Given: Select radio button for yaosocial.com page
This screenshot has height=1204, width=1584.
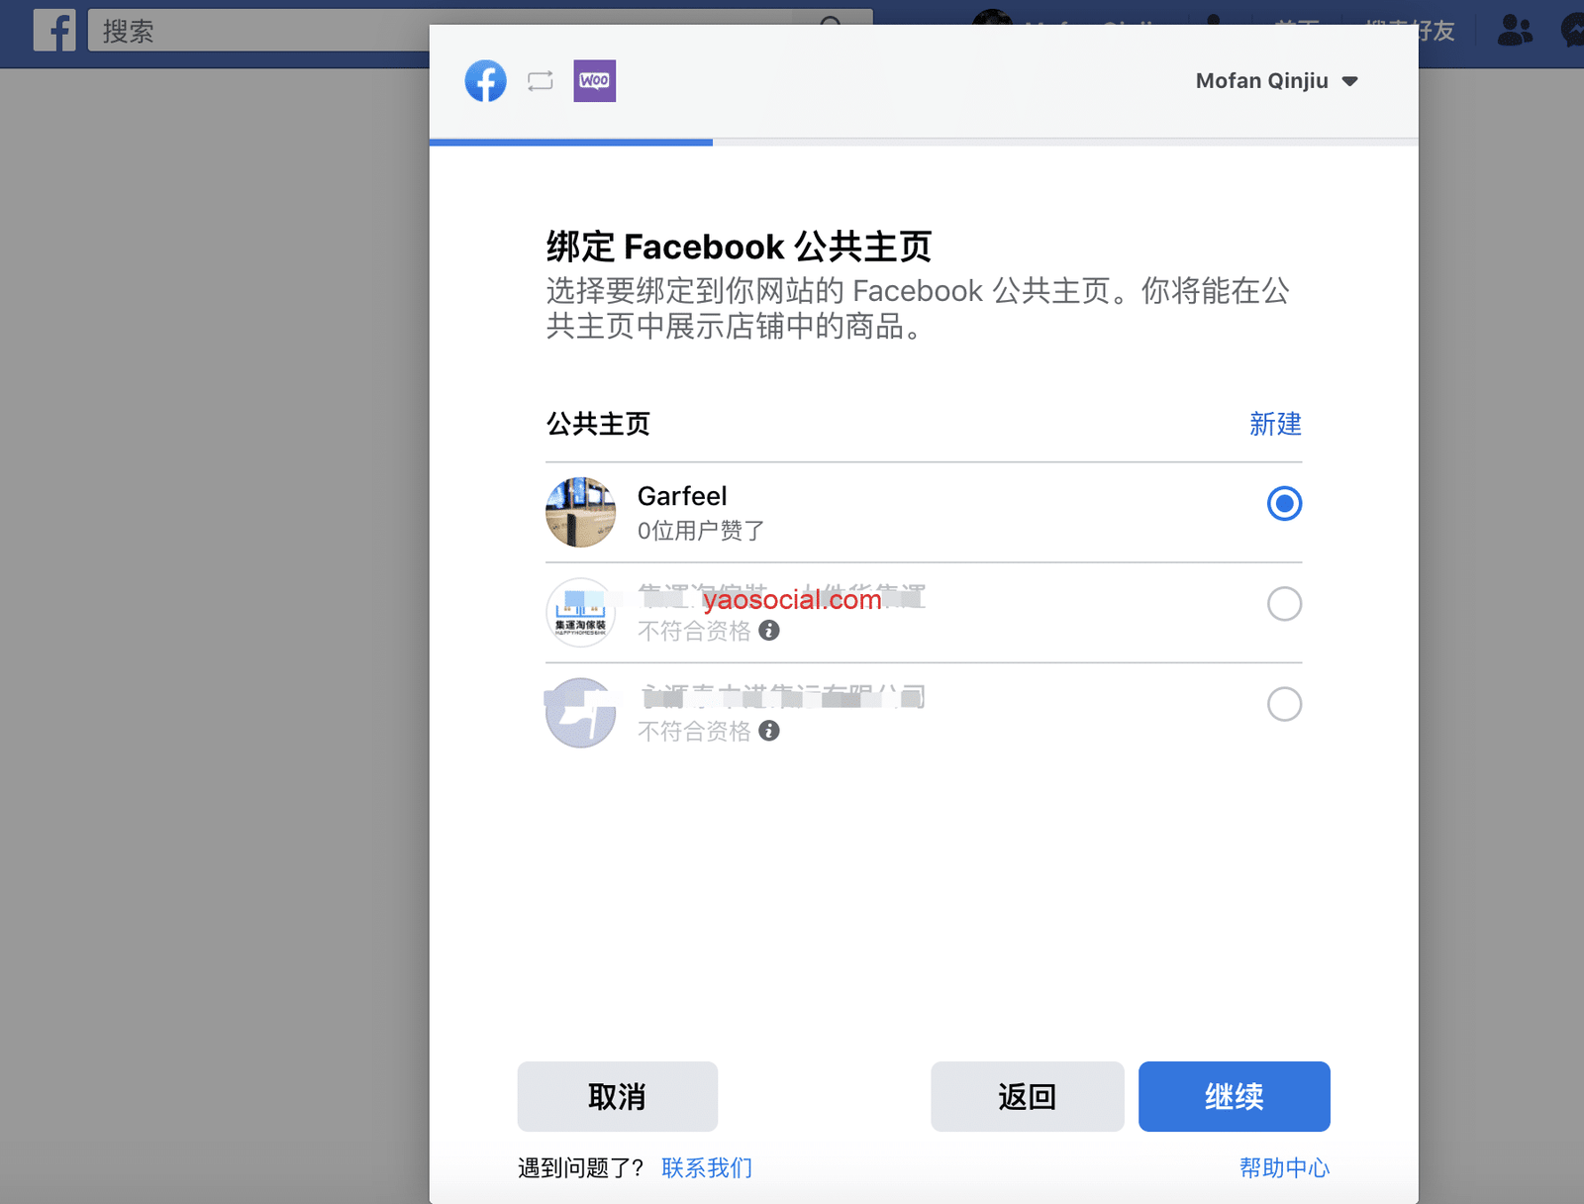Looking at the screenshot, I should (x=1284, y=604).
